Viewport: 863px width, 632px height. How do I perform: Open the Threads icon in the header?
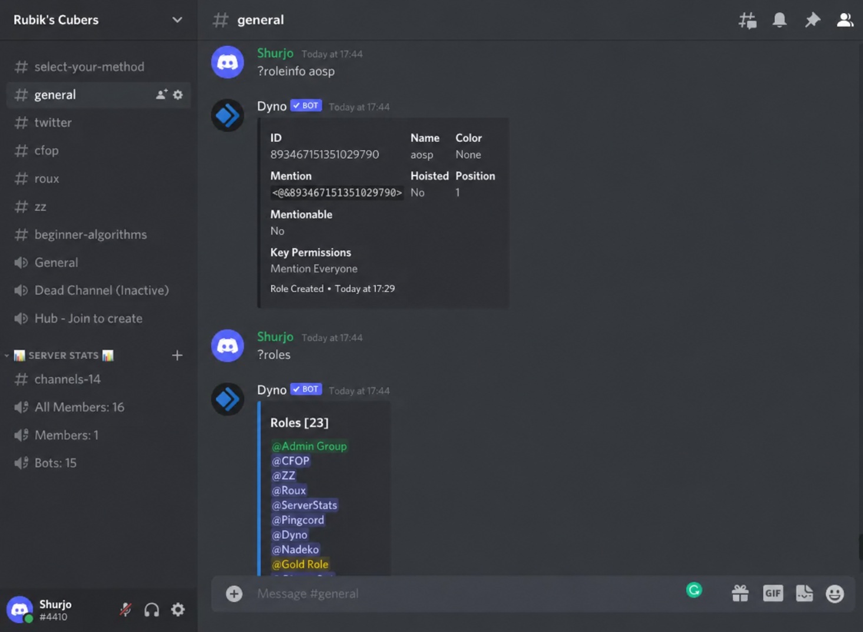coord(748,20)
